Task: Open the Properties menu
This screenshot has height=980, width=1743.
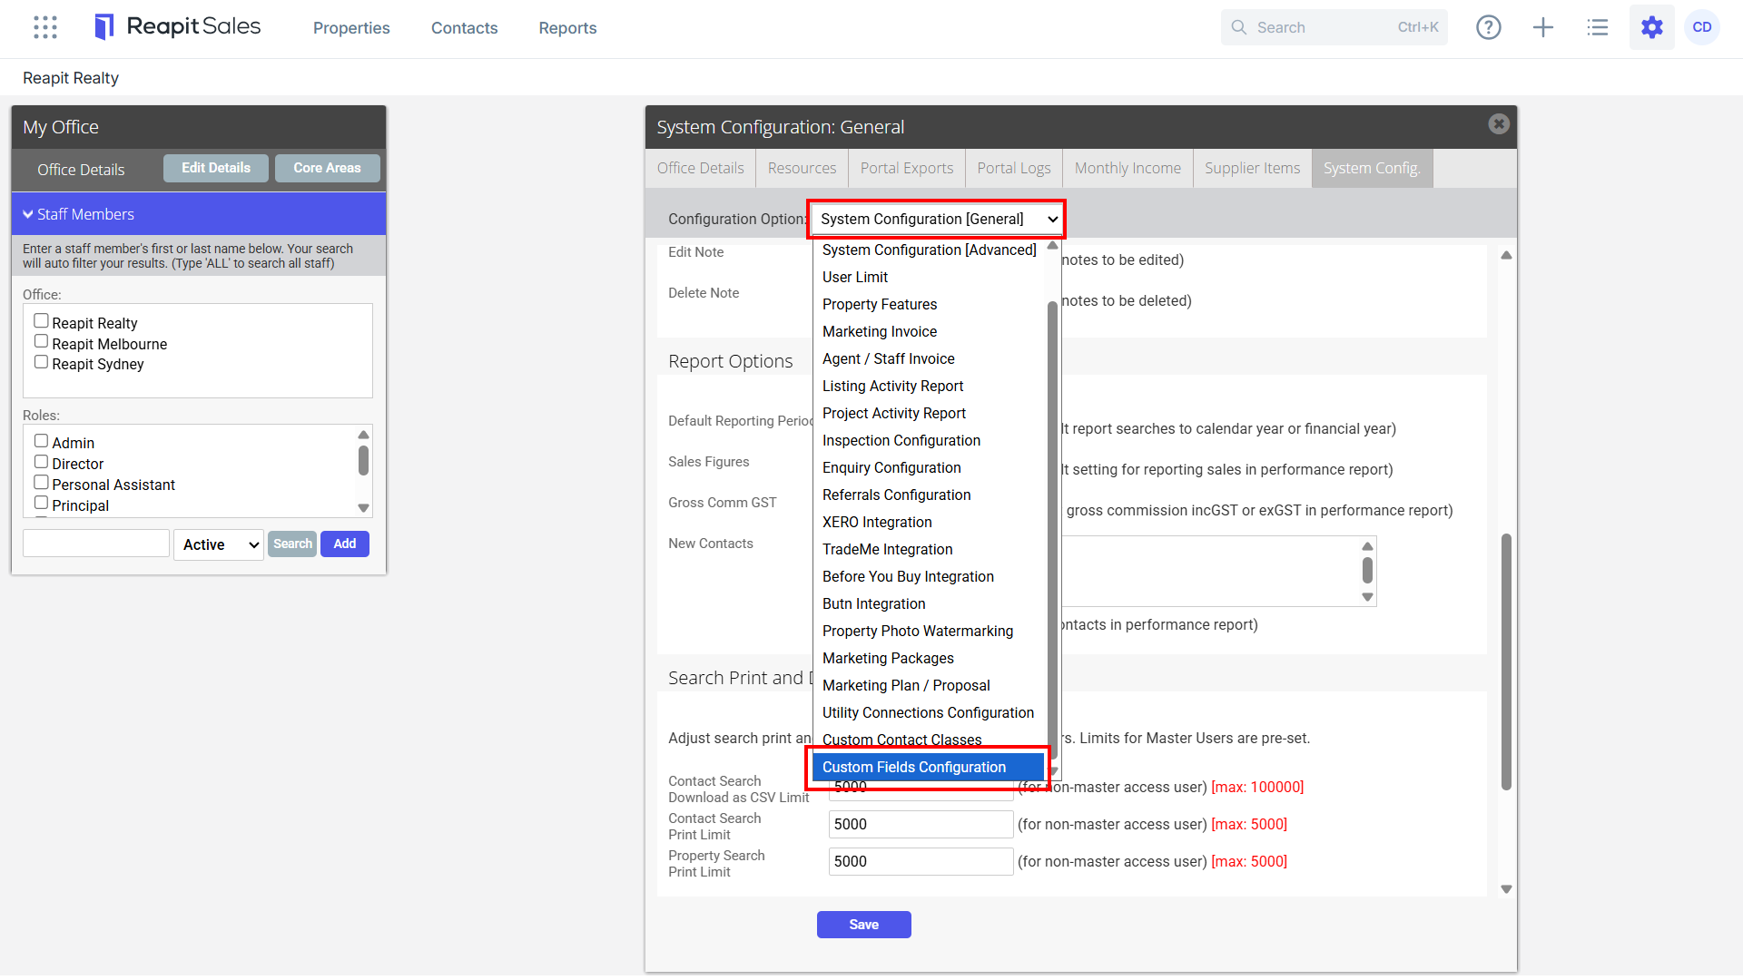Action: [351, 28]
